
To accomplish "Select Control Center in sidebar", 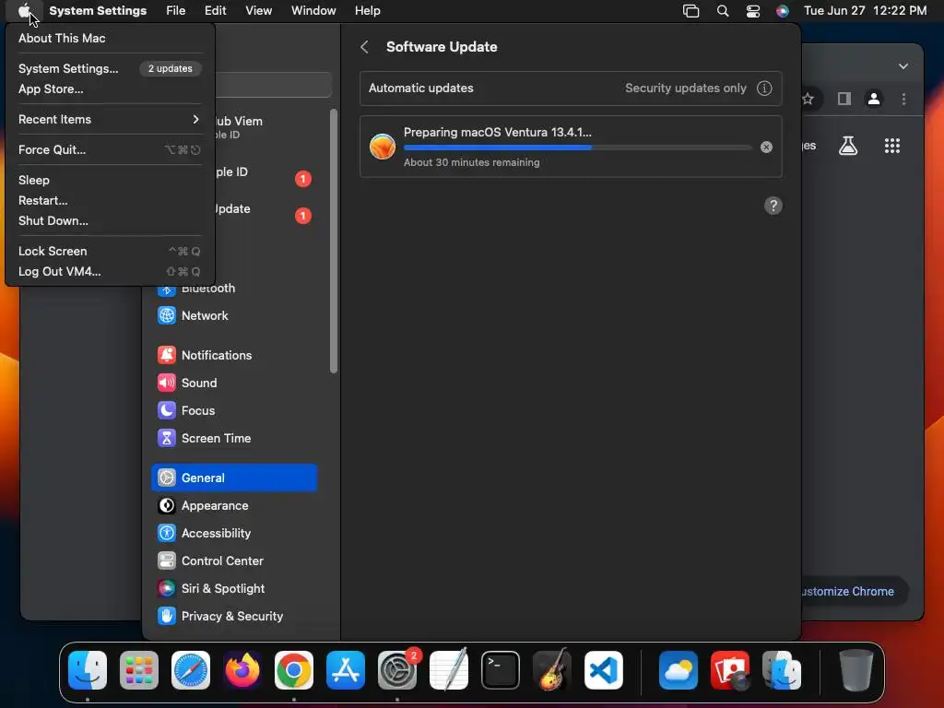I will pos(233,561).
